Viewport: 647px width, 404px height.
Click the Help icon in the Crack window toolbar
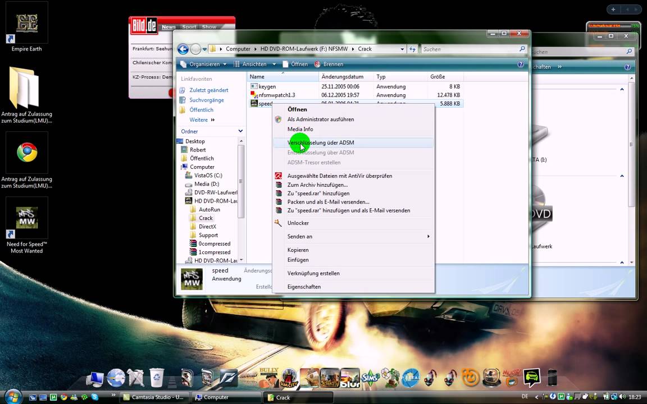(x=521, y=65)
